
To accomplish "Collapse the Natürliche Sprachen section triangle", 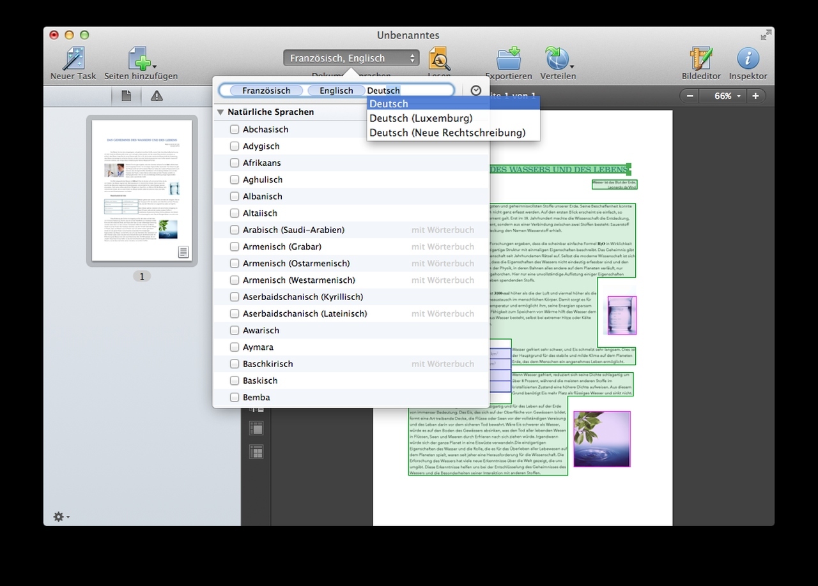I will 220,112.
